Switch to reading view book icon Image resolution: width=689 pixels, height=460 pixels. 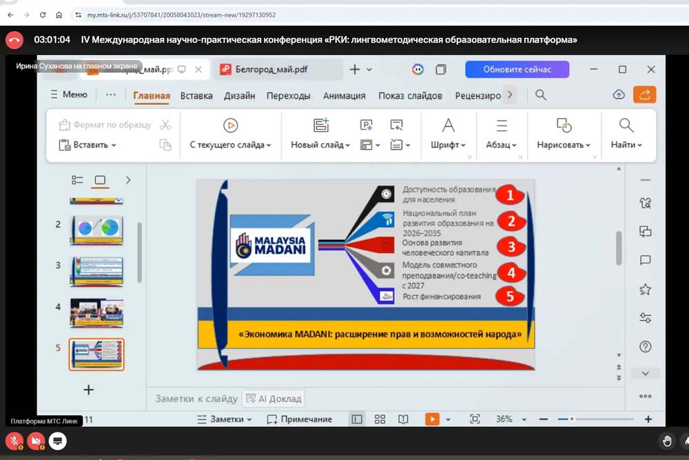[403, 419]
